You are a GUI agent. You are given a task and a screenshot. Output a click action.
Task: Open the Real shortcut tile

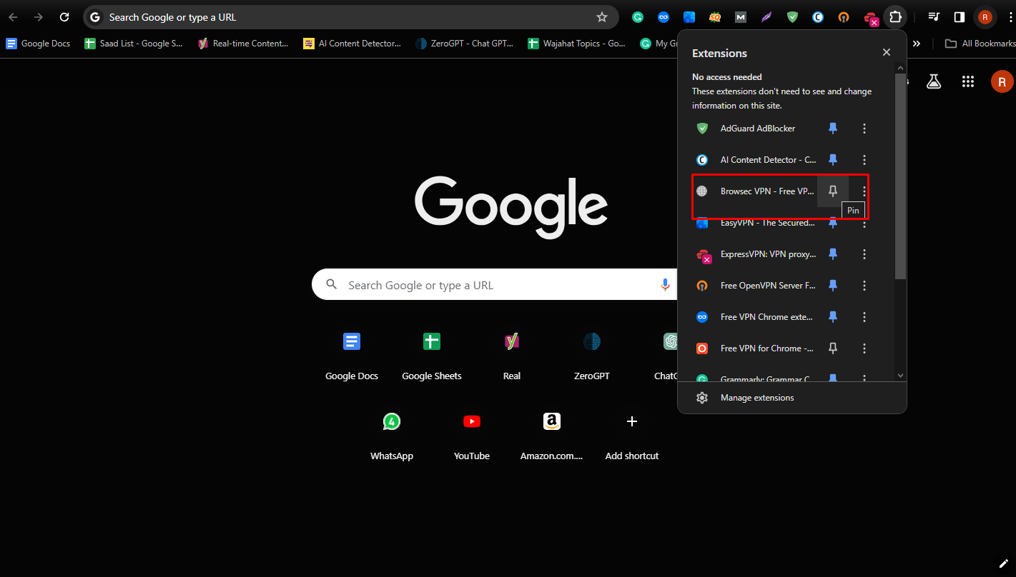click(512, 355)
